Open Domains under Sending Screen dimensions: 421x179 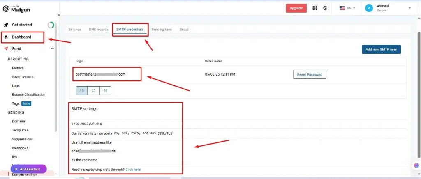(x=19, y=121)
